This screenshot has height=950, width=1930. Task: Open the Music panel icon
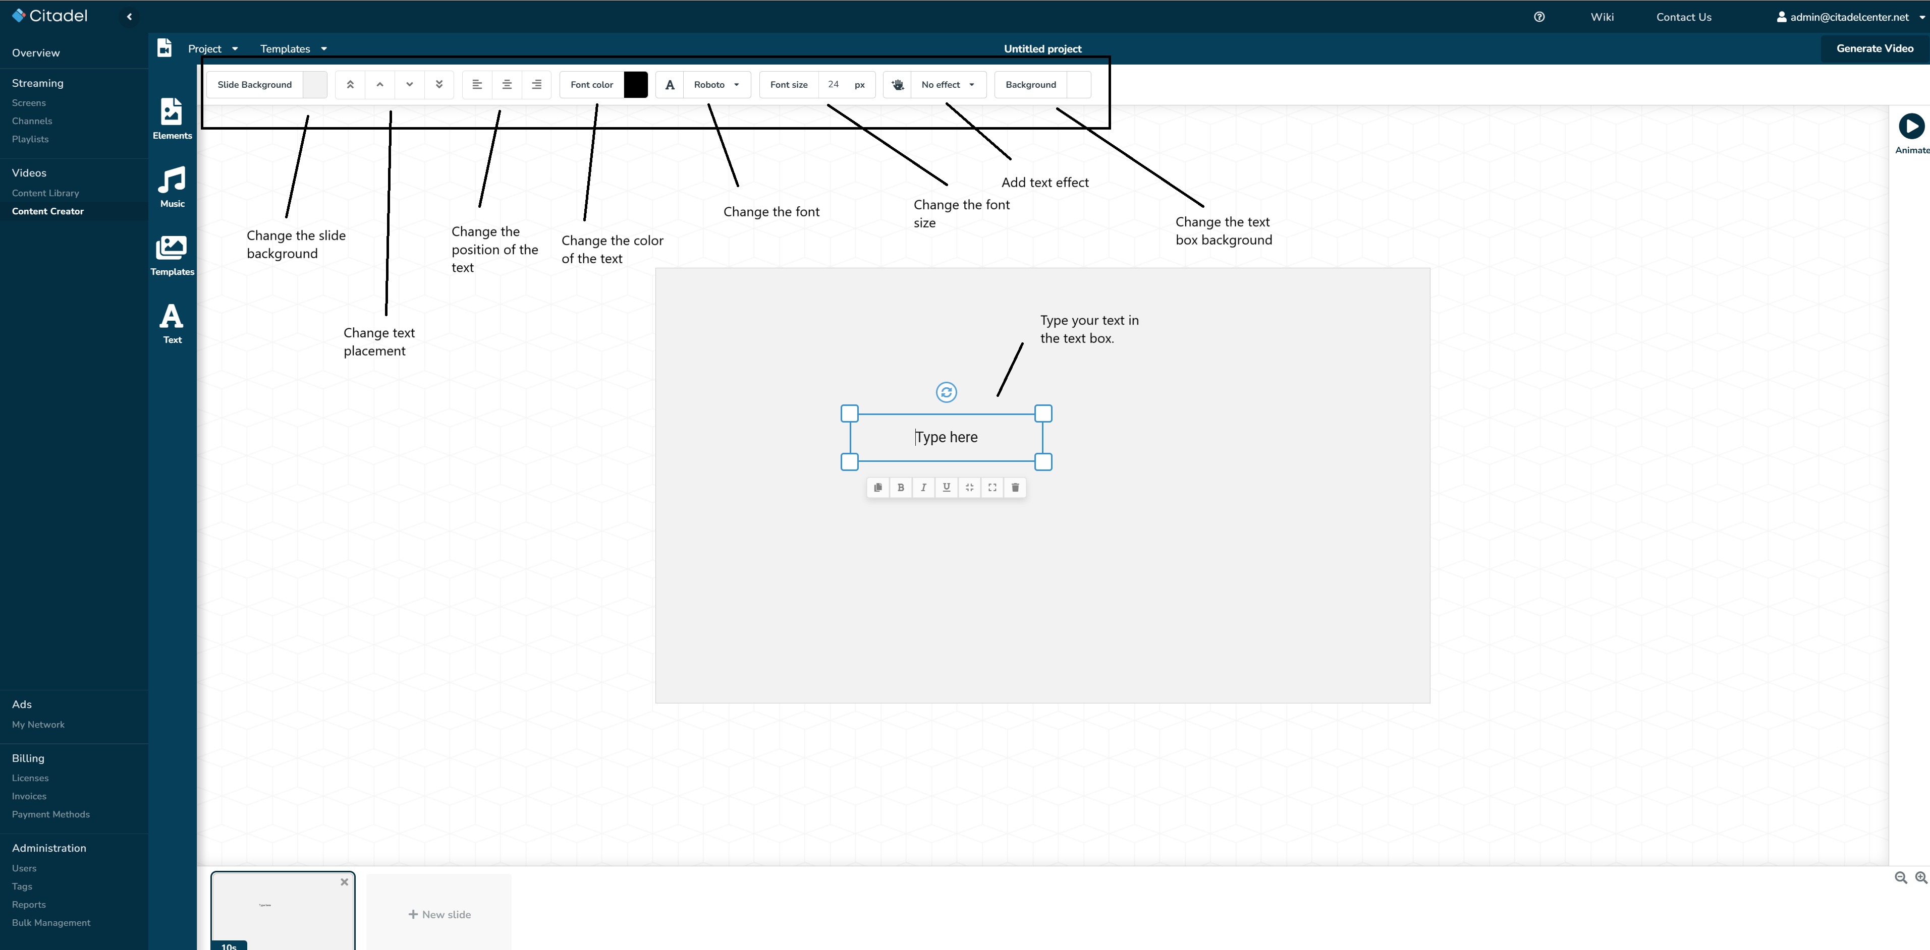(x=172, y=187)
